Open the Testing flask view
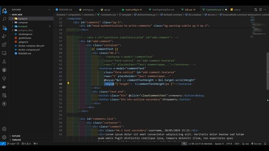The image size is (269, 151). pyautogui.click(x=4, y=62)
